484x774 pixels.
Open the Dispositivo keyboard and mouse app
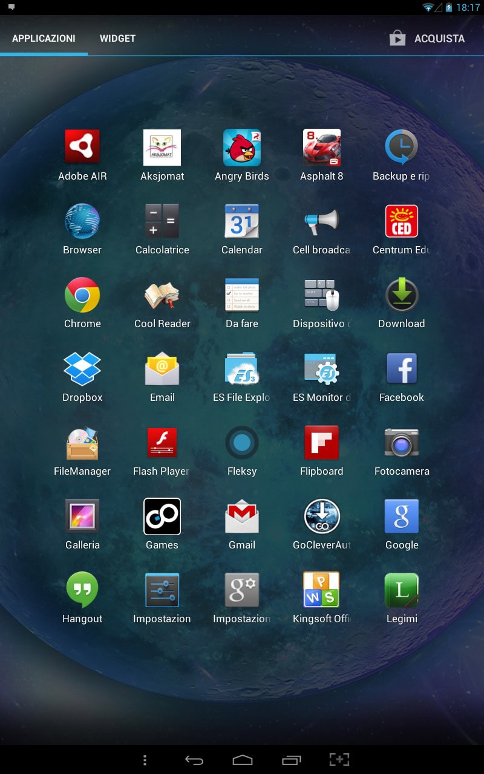click(322, 294)
